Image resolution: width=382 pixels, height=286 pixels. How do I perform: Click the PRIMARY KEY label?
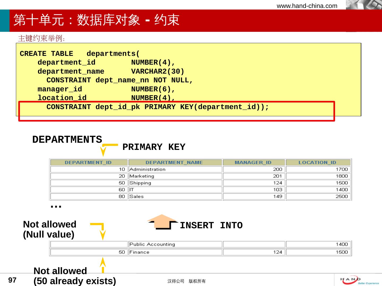(x=154, y=147)
